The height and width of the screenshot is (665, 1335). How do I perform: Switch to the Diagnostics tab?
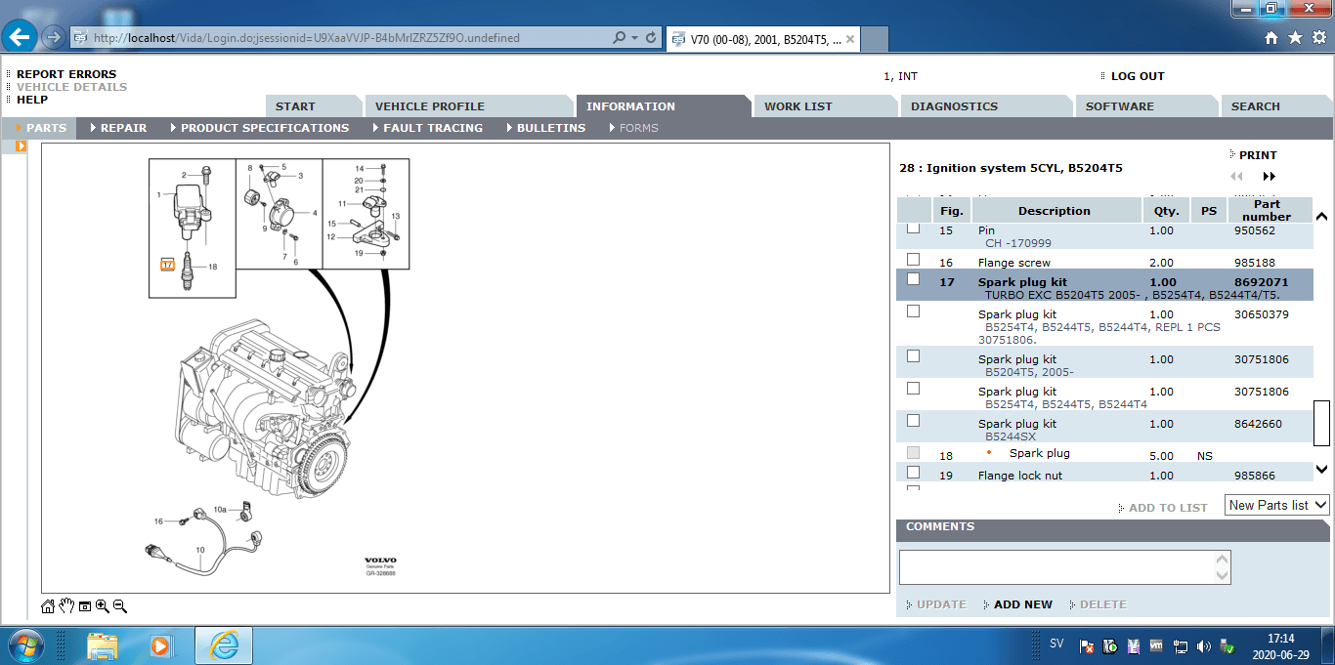[954, 106]
